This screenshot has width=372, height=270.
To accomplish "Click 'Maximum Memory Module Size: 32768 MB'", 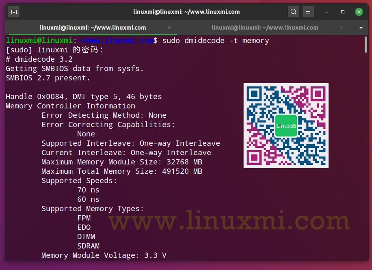I will click(122, 162).
